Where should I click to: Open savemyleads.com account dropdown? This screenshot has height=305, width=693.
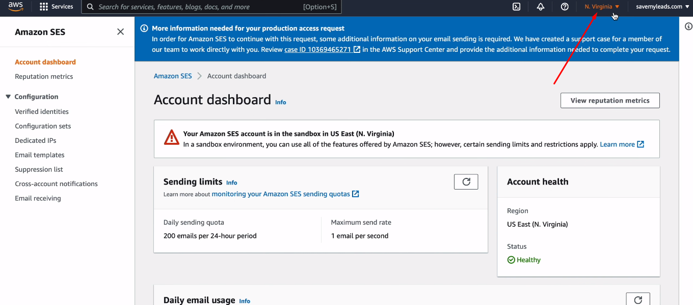tap(662, 7)
